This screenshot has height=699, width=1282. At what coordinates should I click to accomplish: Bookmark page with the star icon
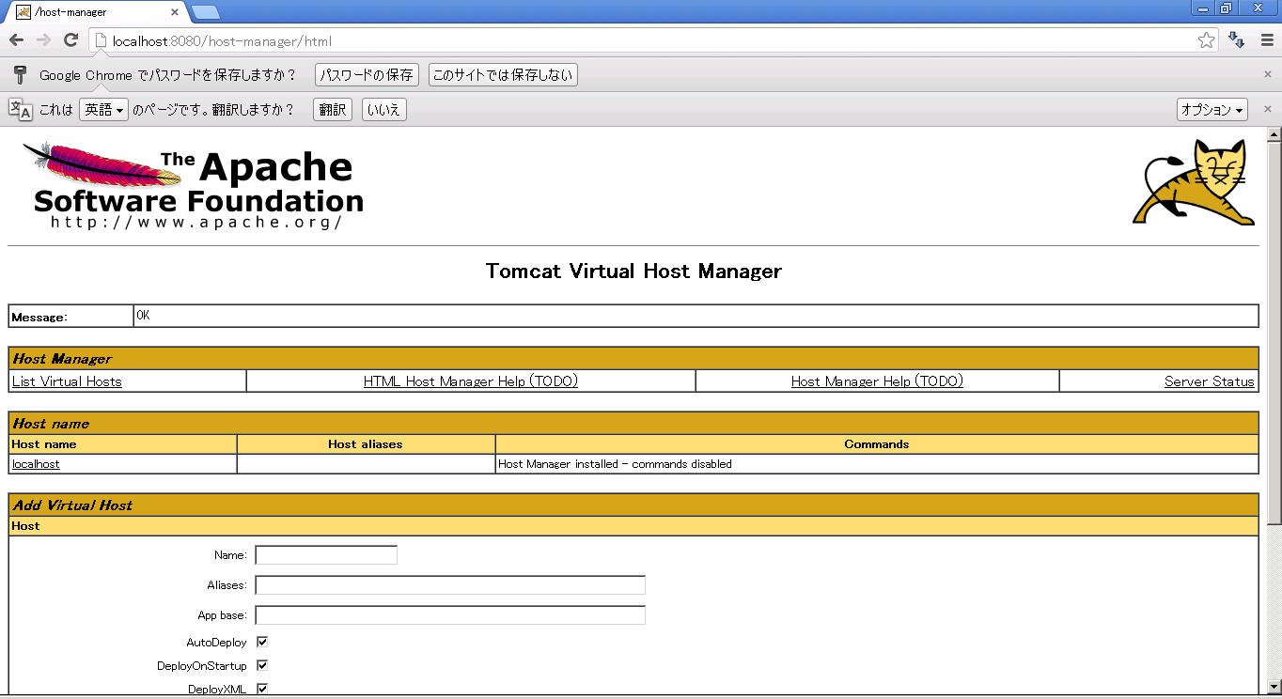pos(1206,40)
